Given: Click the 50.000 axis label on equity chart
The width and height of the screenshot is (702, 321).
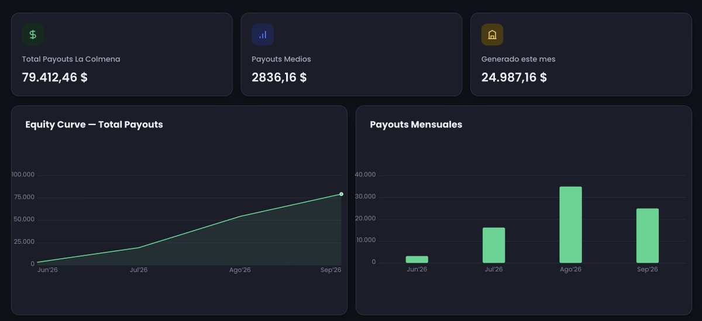Looking at the screenshot, I should [x=25, y=219].
